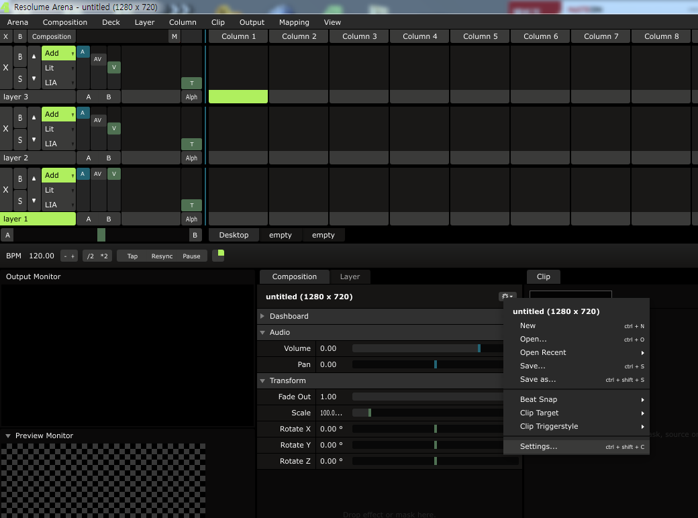The height and width of the screenshot is (518, 698).
Task: Open the Output menu
Action: [252, 22]
